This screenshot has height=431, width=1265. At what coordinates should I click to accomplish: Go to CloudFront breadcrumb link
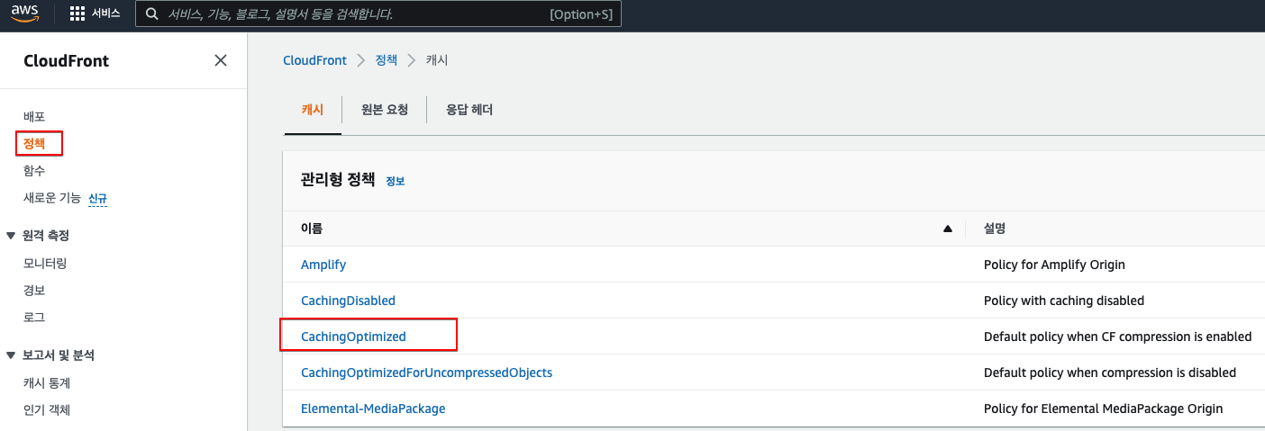[314, 60]
